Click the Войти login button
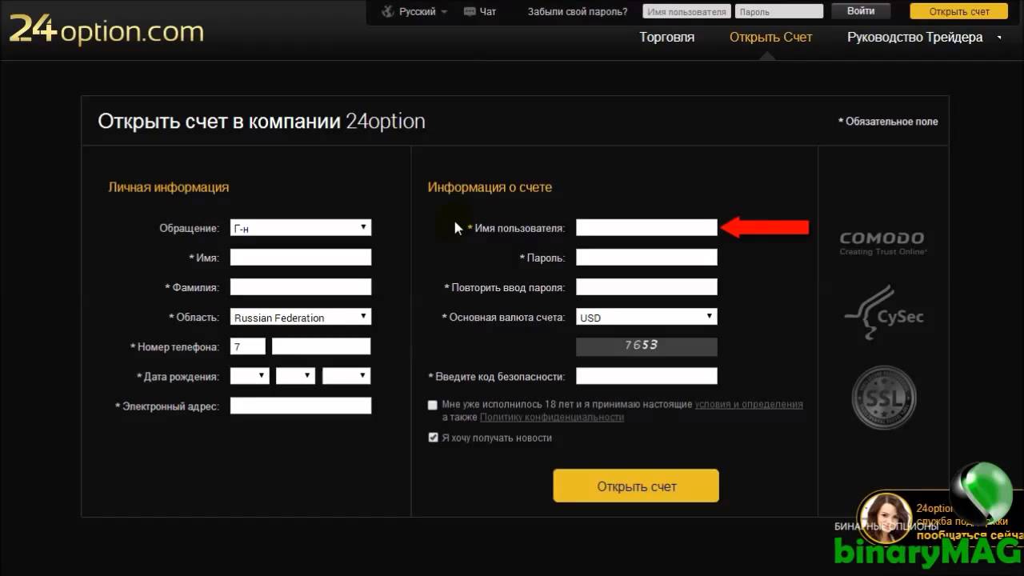The width and height of the screenshot is (1024, 576). coord(861,11)
